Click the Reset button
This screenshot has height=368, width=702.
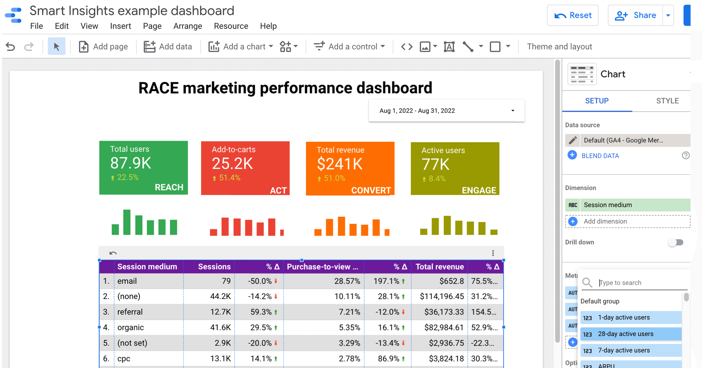tap(573, 15)
